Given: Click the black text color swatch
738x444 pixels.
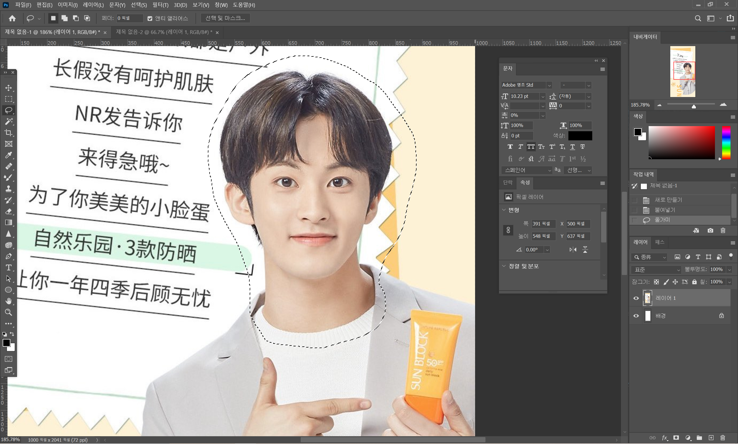Looking at the screenshot, I should point(580,136).
